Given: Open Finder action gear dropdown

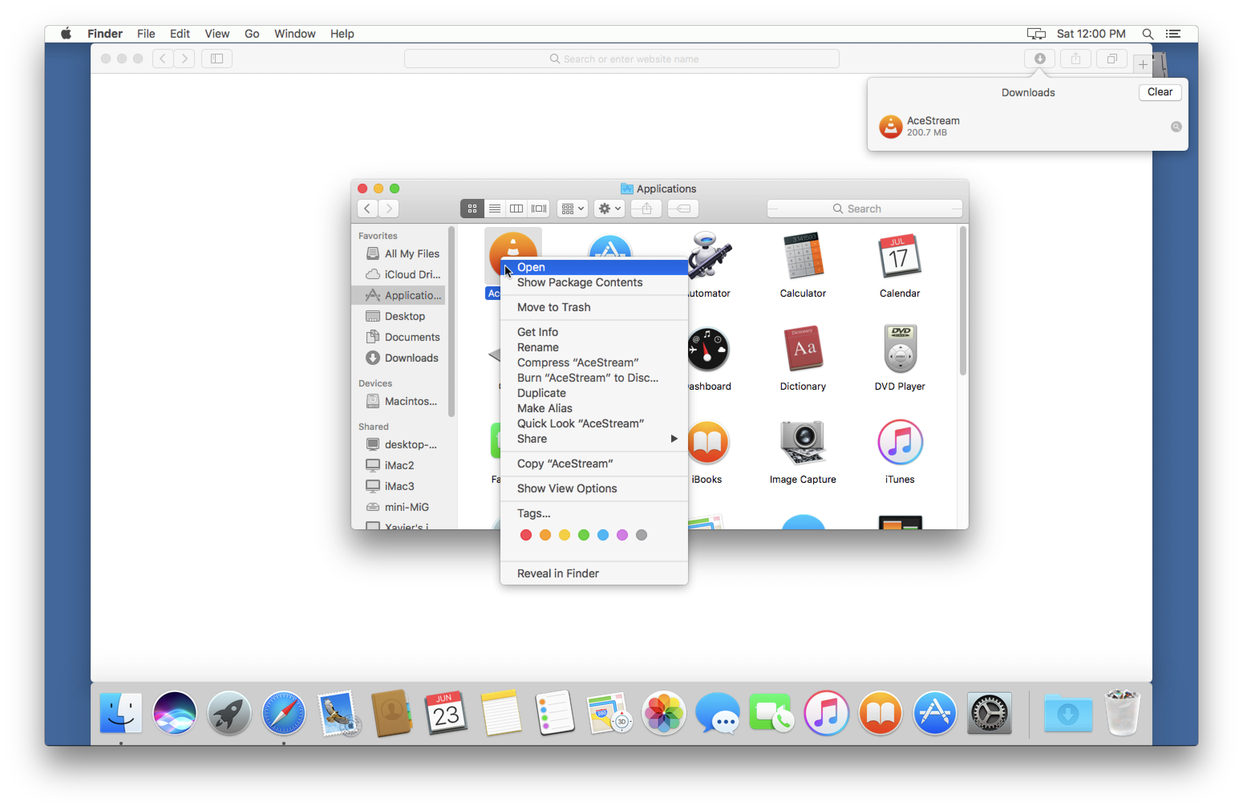Looking at the screenshot, I should pyautogui.click(x=609, y=209).
